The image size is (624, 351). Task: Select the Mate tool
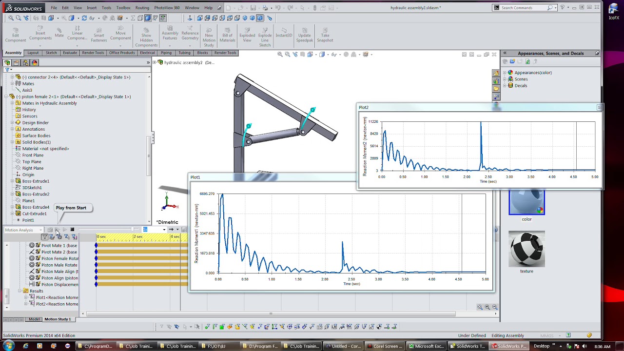click(59, 32)
